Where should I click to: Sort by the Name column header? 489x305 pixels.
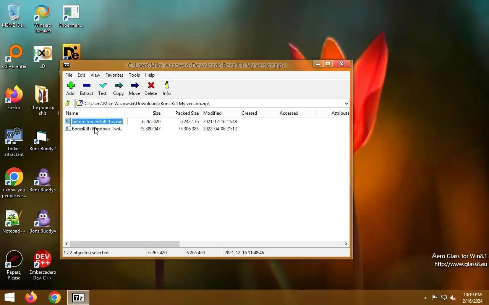(94, 113)
